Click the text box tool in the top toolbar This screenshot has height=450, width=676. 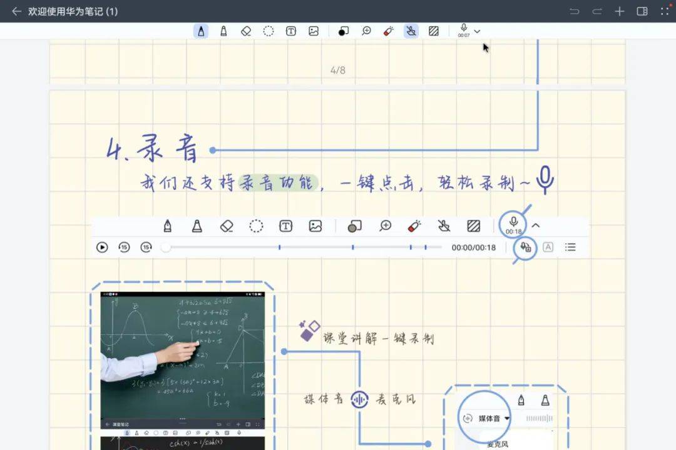coord(291,31)
